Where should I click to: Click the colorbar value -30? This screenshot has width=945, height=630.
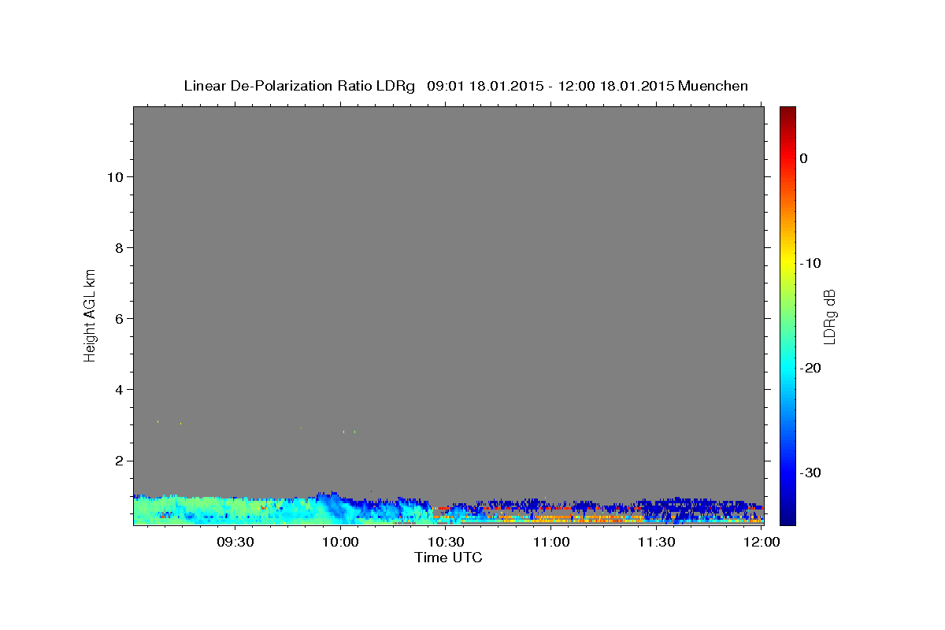coord(811,472)
